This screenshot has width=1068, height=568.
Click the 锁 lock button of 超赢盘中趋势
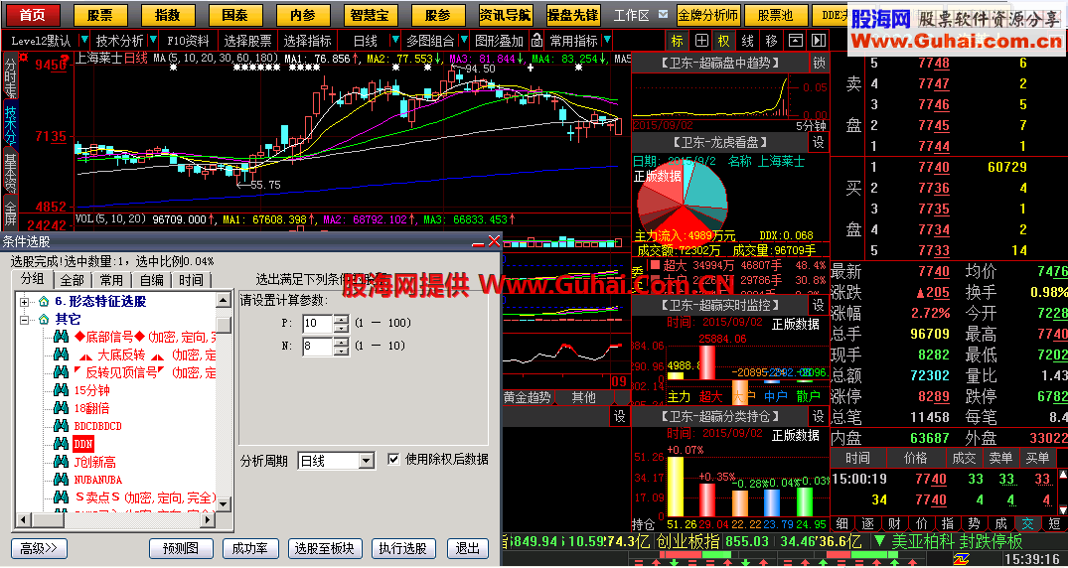819,64
